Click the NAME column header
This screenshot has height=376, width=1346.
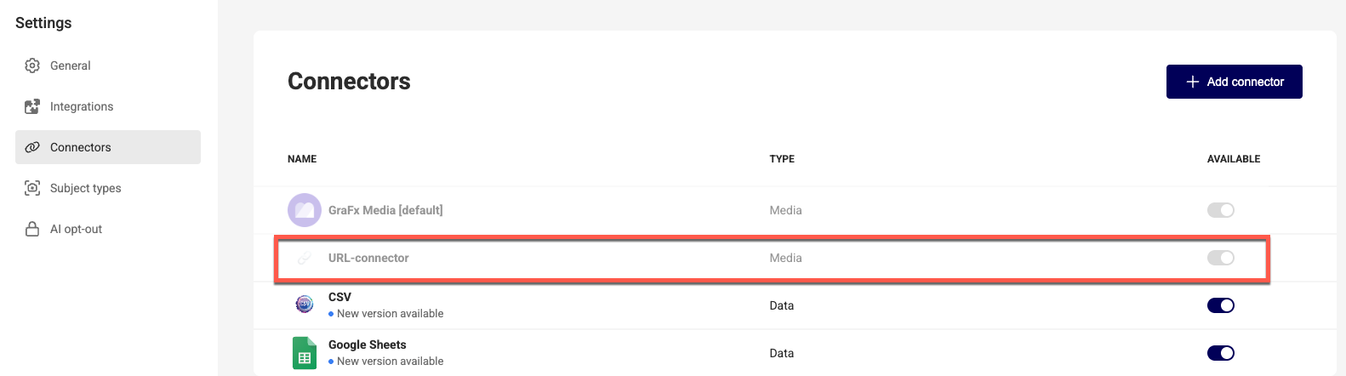pos(302,159)
